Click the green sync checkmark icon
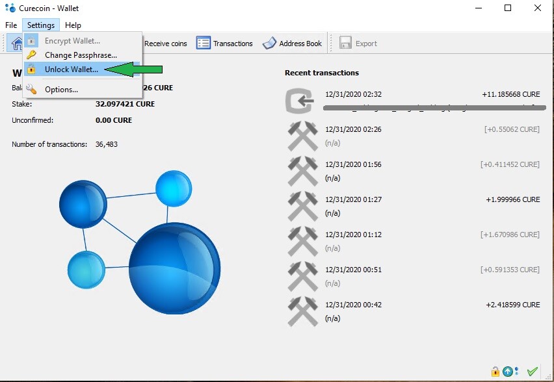 click(x=532, y=371)
